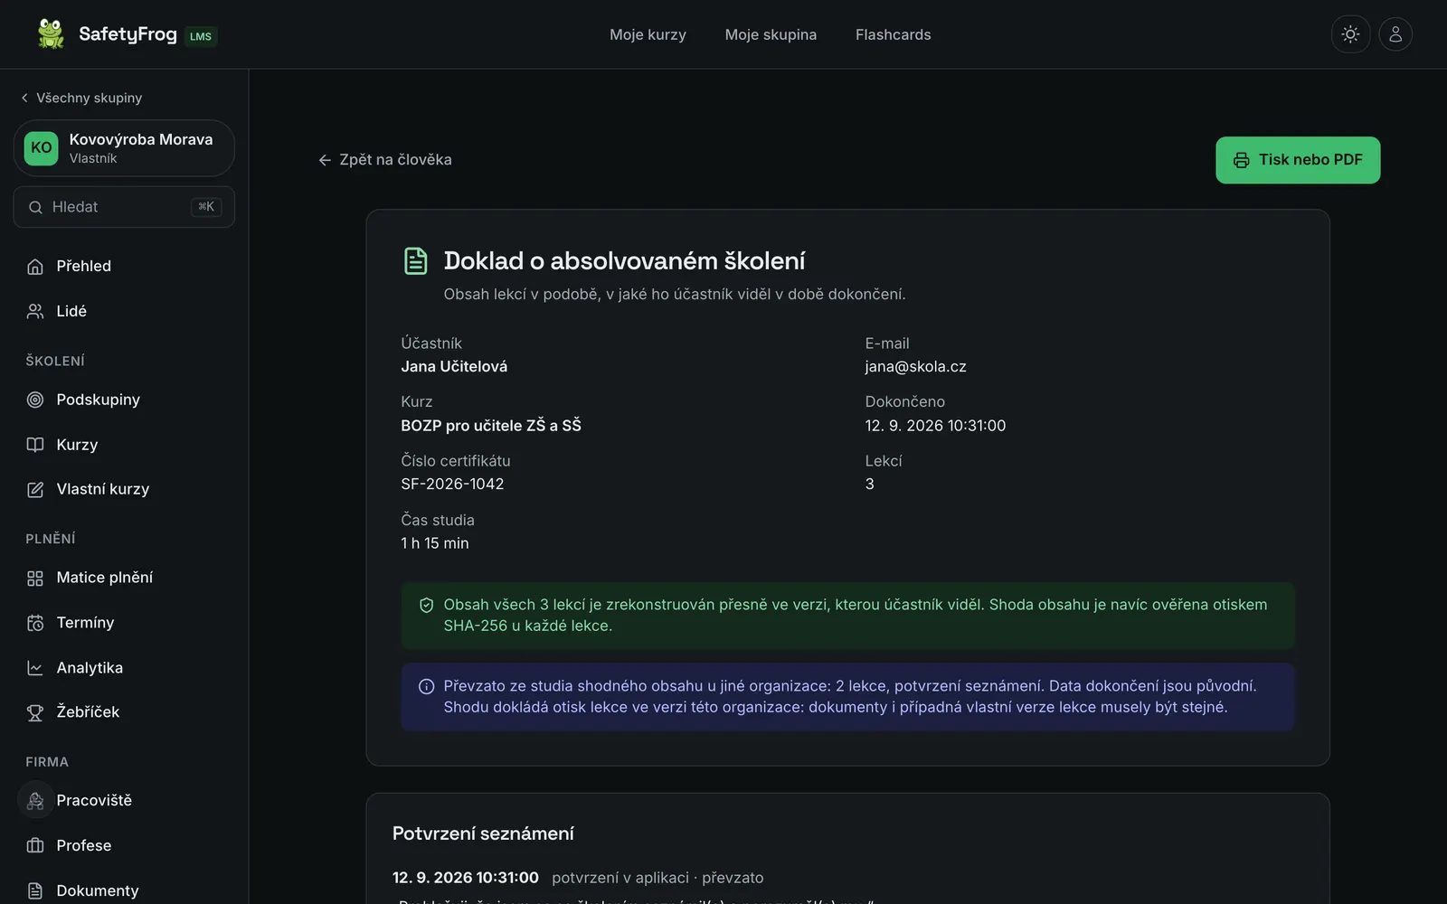Screen dimensions: 1447x904
Task: Open Profese briefcase icon in sidebar
Action: tap(35, 845)
